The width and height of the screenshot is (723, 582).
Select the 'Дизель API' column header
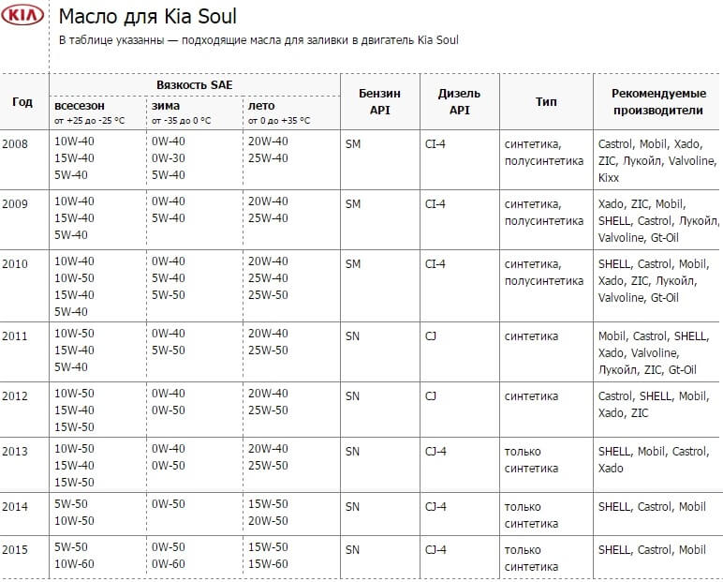click(459, 101)
